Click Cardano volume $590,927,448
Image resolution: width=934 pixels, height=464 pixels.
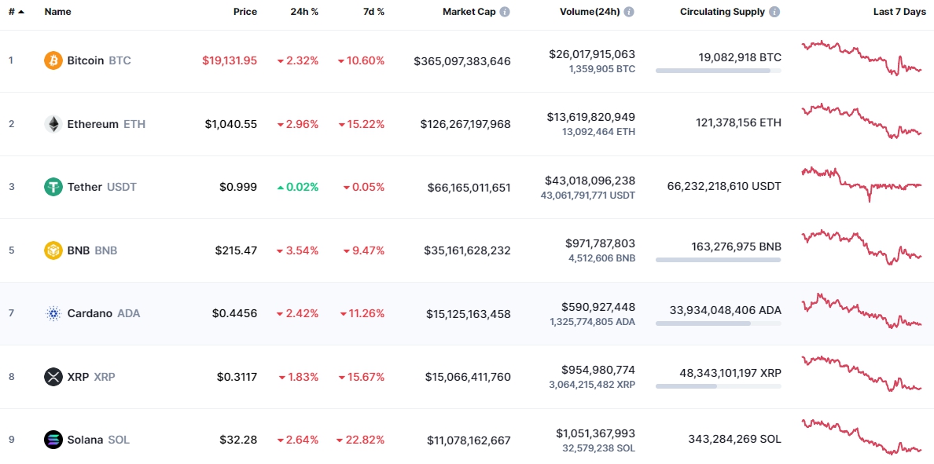(x=598, y=307)
